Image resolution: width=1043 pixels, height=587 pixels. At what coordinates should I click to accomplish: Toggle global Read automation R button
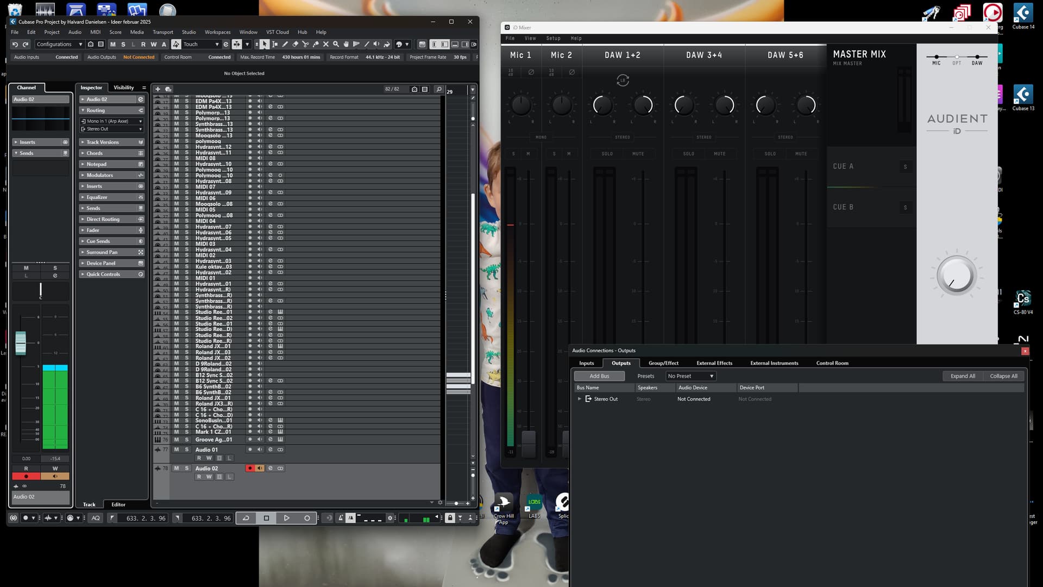click(x=143, y=45)
